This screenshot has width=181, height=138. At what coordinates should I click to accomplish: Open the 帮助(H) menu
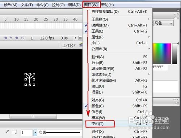[108, 5]
